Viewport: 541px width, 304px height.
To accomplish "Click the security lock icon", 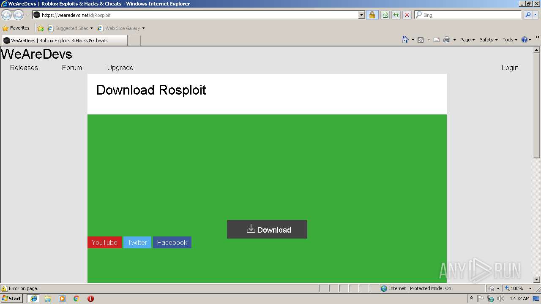I will point(372,15).
